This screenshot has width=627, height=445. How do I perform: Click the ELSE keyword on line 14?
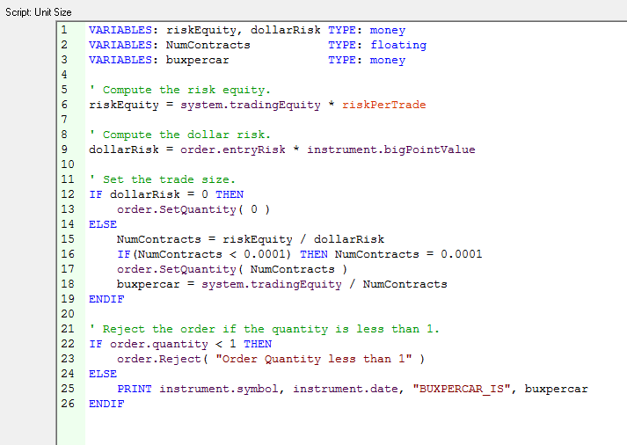tap(103, 224)
